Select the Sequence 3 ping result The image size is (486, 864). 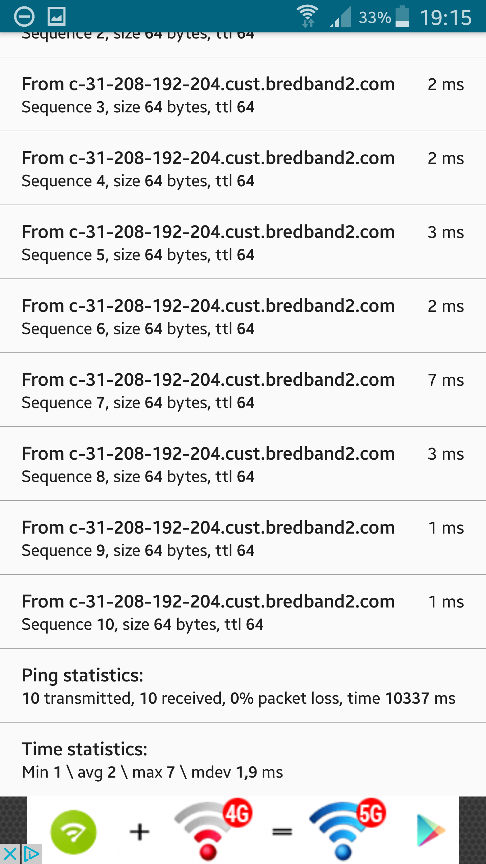coord(243,94)
